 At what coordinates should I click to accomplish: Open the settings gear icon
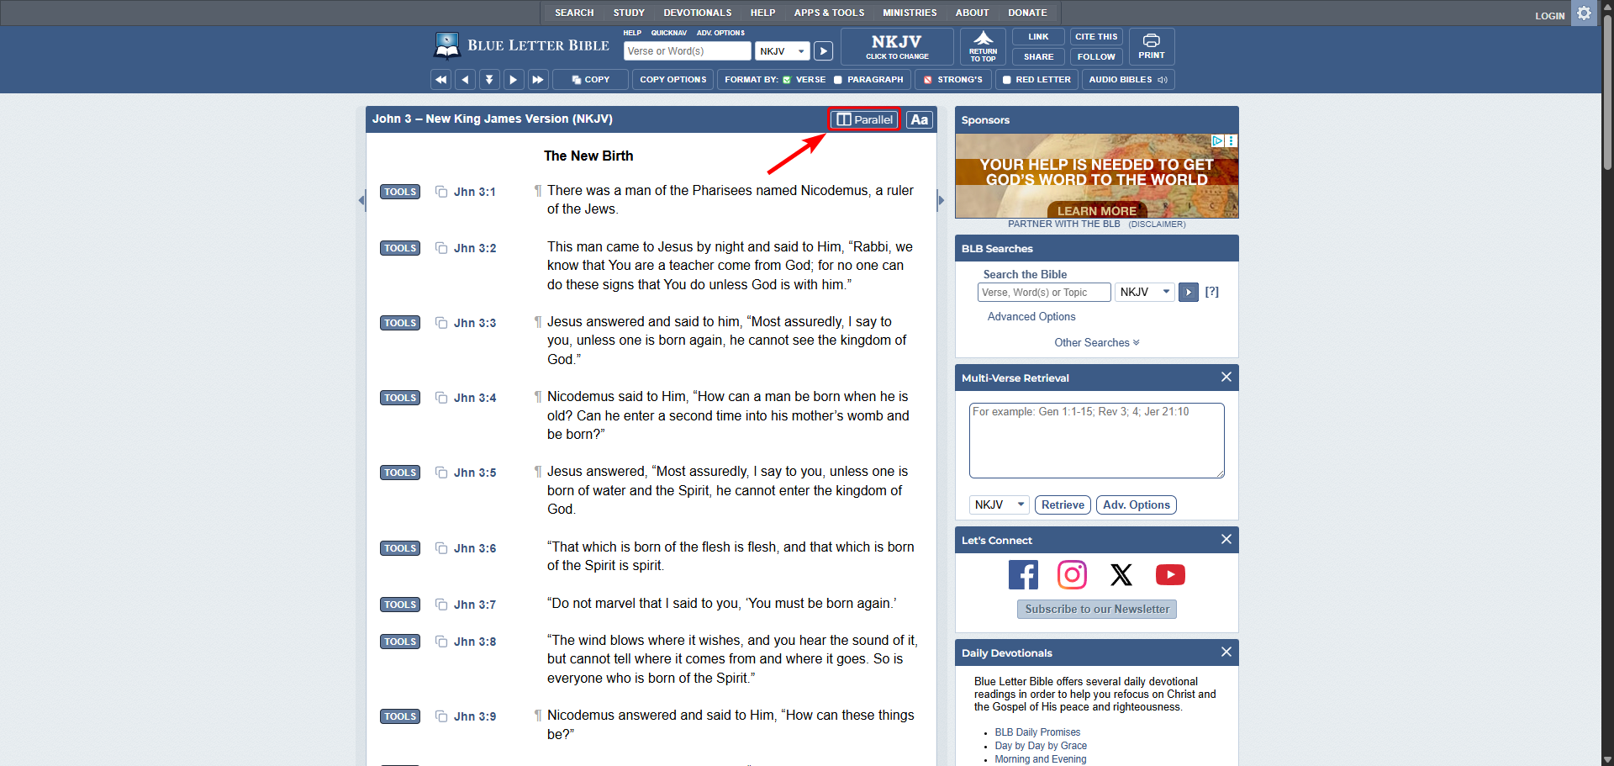[1584, 13]
